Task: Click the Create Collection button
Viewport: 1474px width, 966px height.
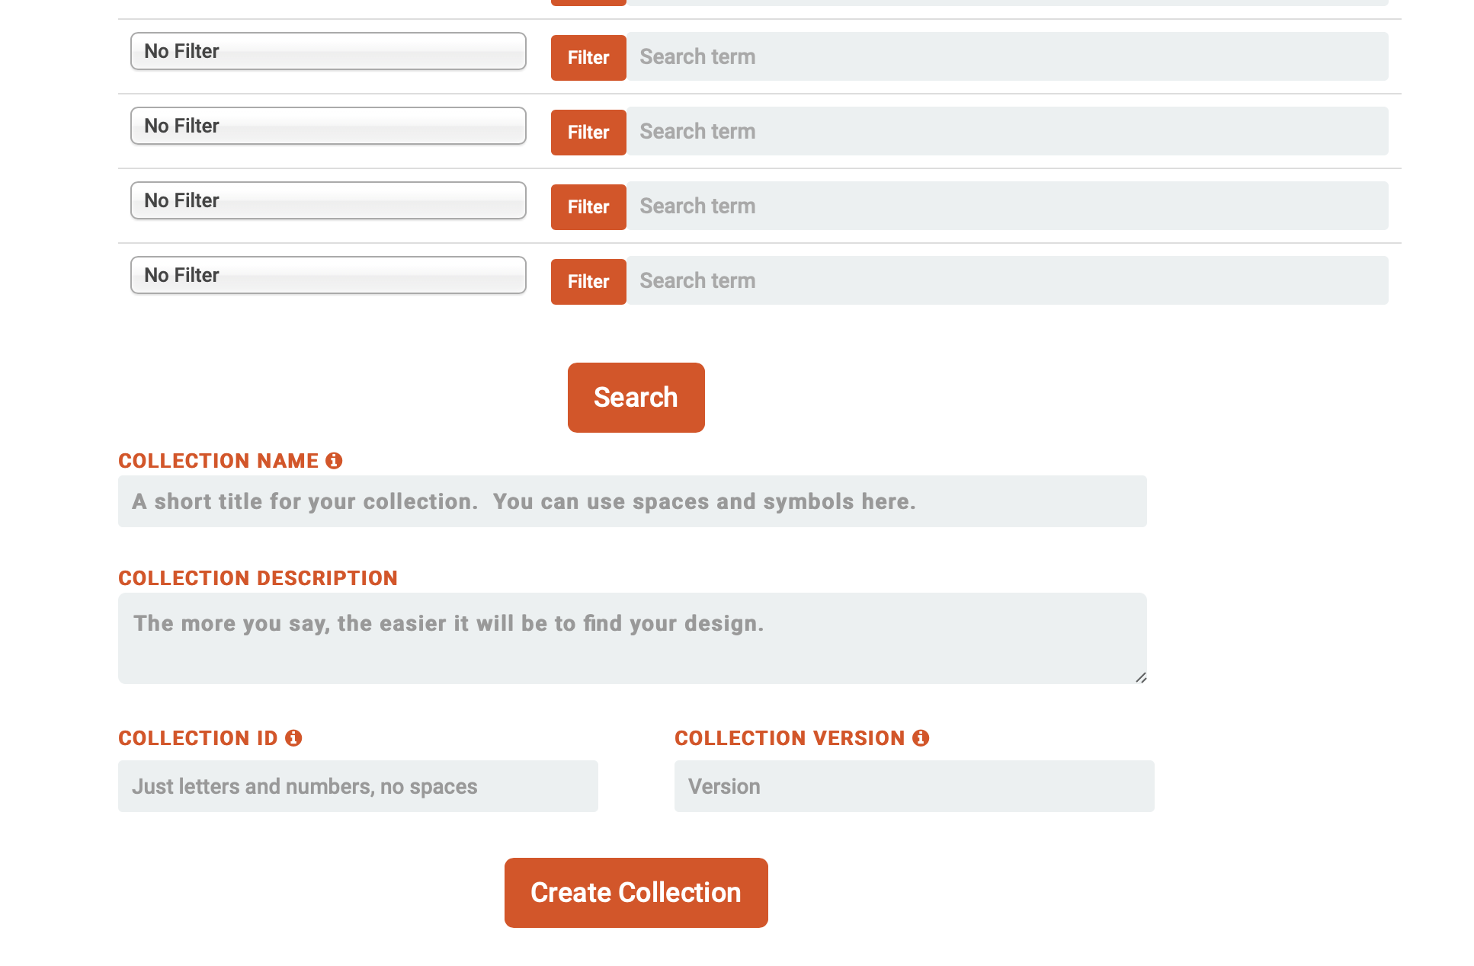Action: coord(636,893)
